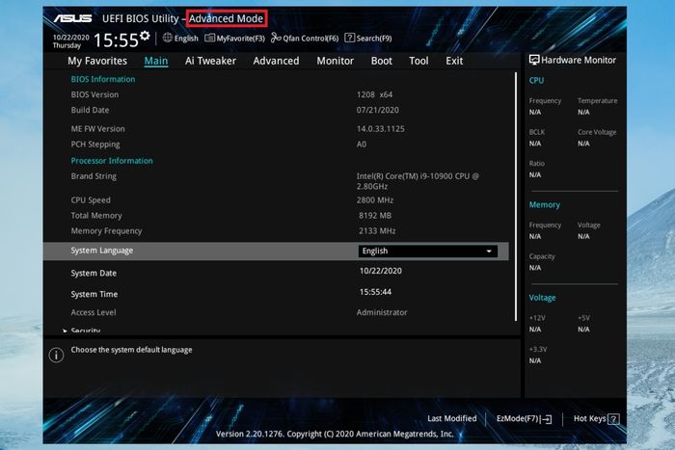Click the main panel vertical scrollbar
Image resolution: width=675 pixels, height=450 pixels.
coord(516,197)
